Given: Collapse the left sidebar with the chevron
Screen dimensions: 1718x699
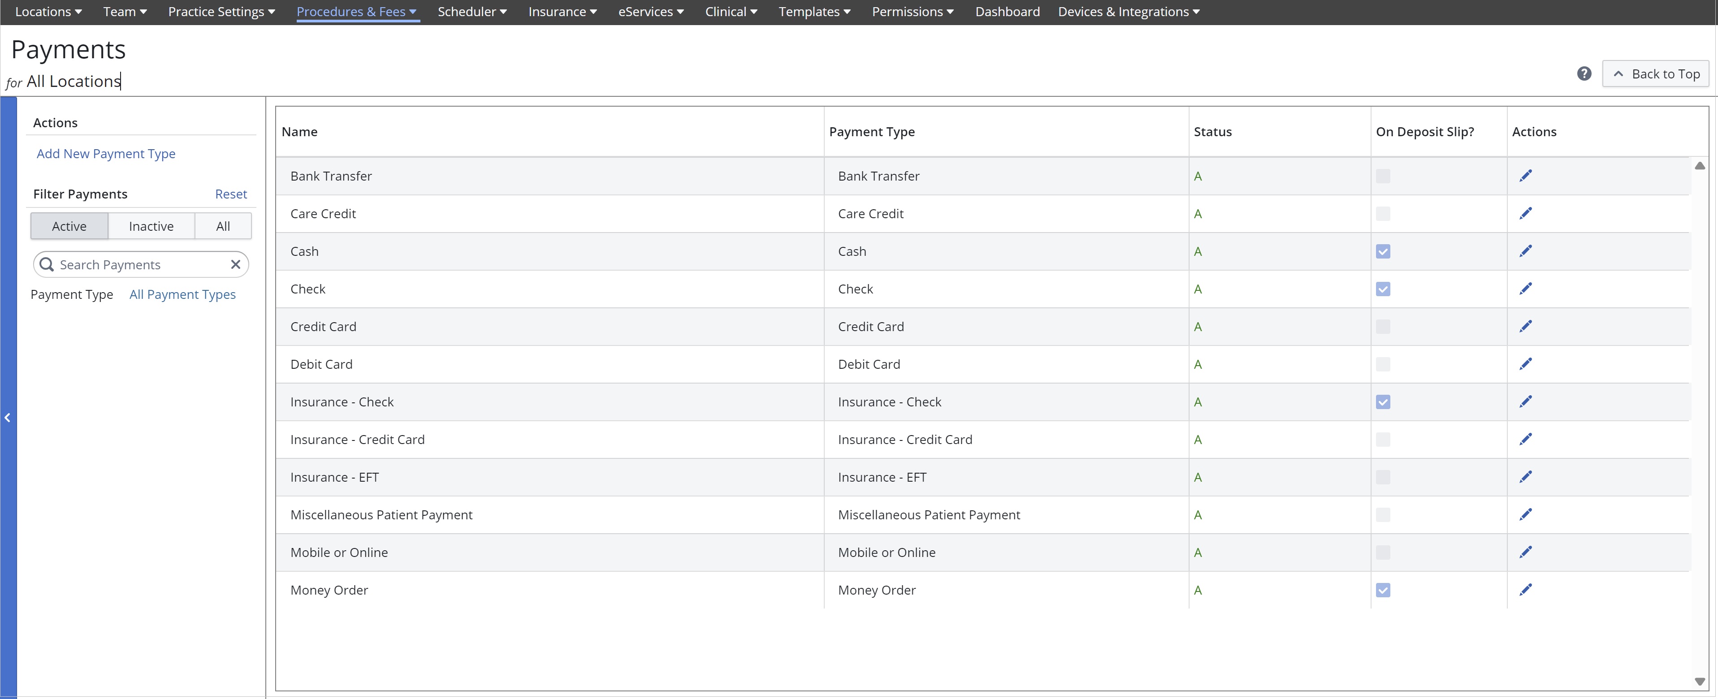Looking at the screenshot, I should (x=8, y=418).
